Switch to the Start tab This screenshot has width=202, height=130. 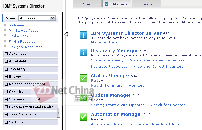(87, 4)
